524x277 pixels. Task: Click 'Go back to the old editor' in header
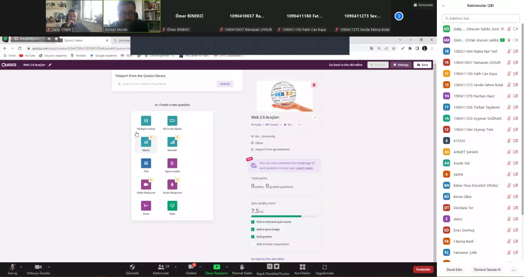(346, 65)
